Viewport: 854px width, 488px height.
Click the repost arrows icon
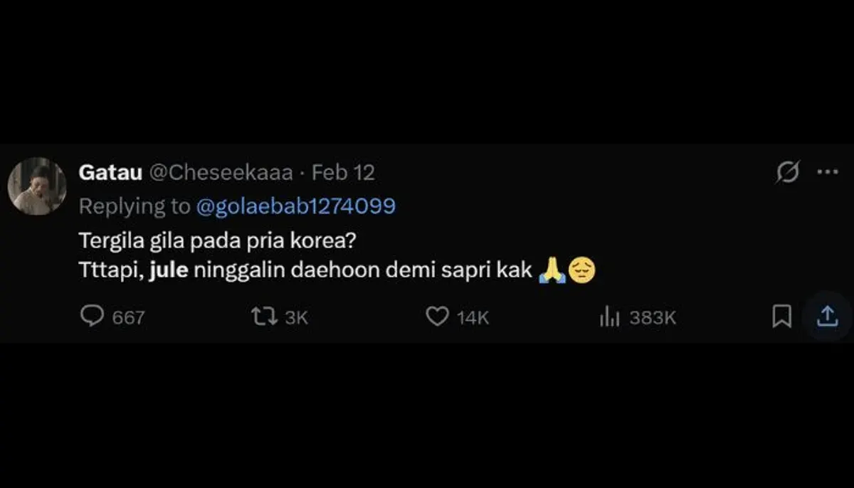click(264, 317)
